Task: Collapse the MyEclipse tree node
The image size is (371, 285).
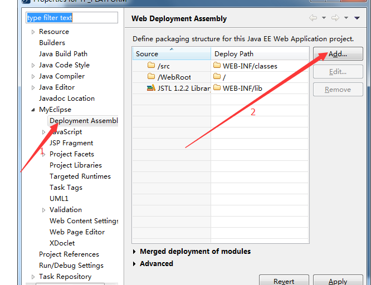Action: click(33, 110)
